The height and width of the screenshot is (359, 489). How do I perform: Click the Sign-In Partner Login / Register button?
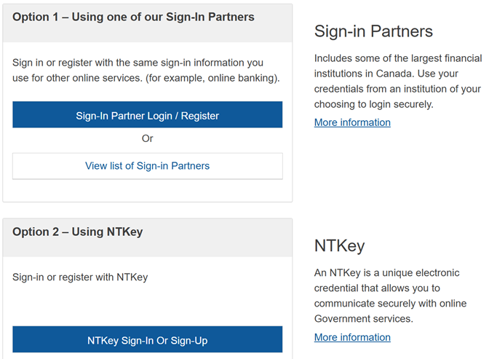147,115
